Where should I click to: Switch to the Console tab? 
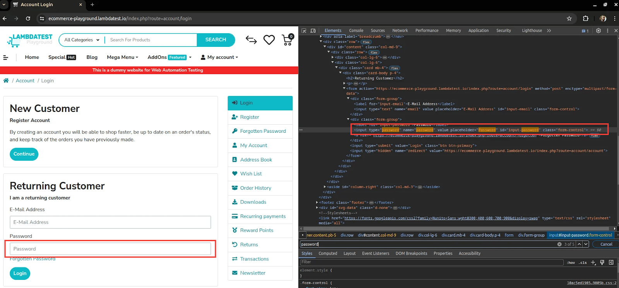[356, 31]
